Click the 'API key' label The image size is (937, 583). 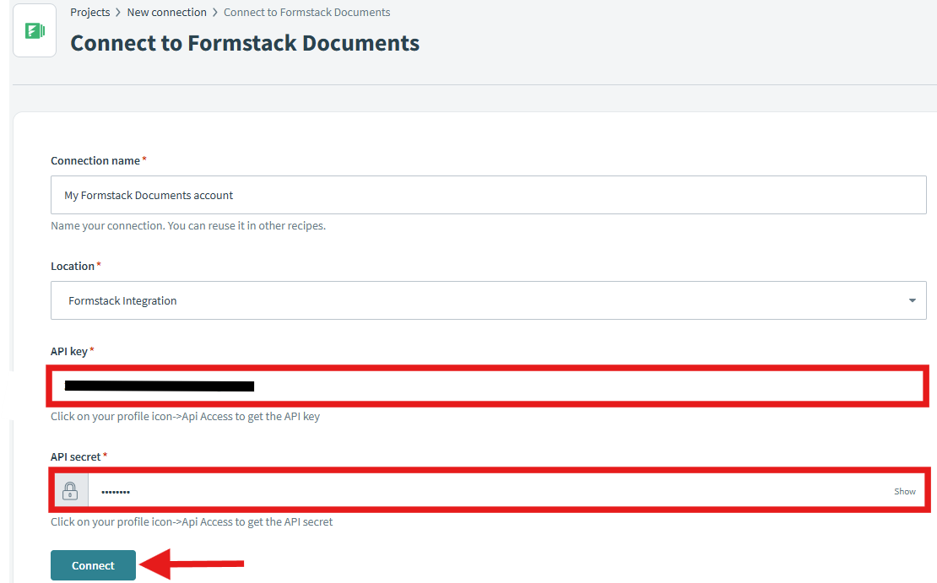(x=69, y=351)
